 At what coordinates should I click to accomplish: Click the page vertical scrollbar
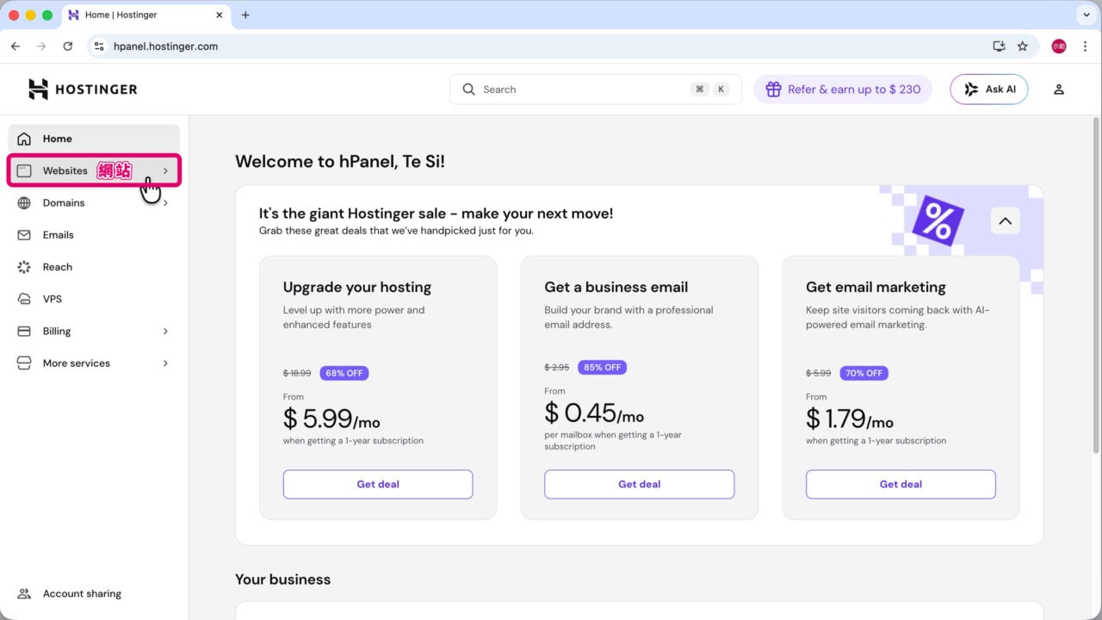[1096, 284]
